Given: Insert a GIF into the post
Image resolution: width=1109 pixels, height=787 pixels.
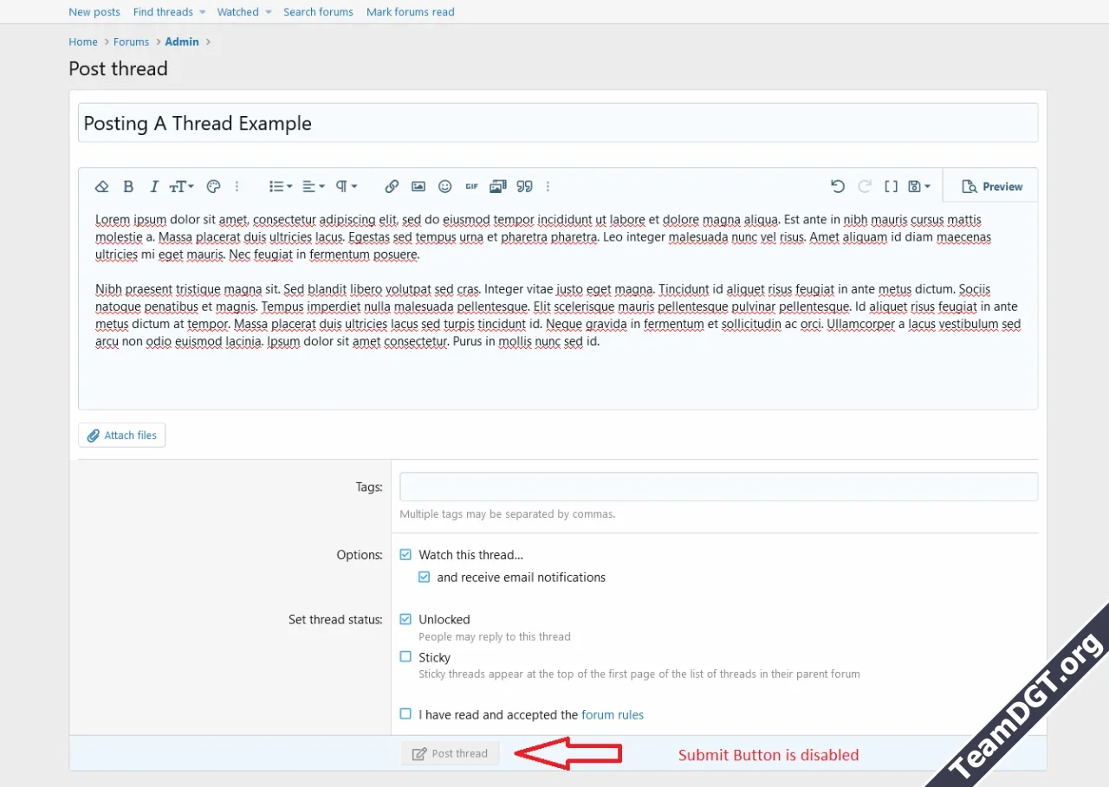Looking at the screenshot, I should click(x=471, y=186).
